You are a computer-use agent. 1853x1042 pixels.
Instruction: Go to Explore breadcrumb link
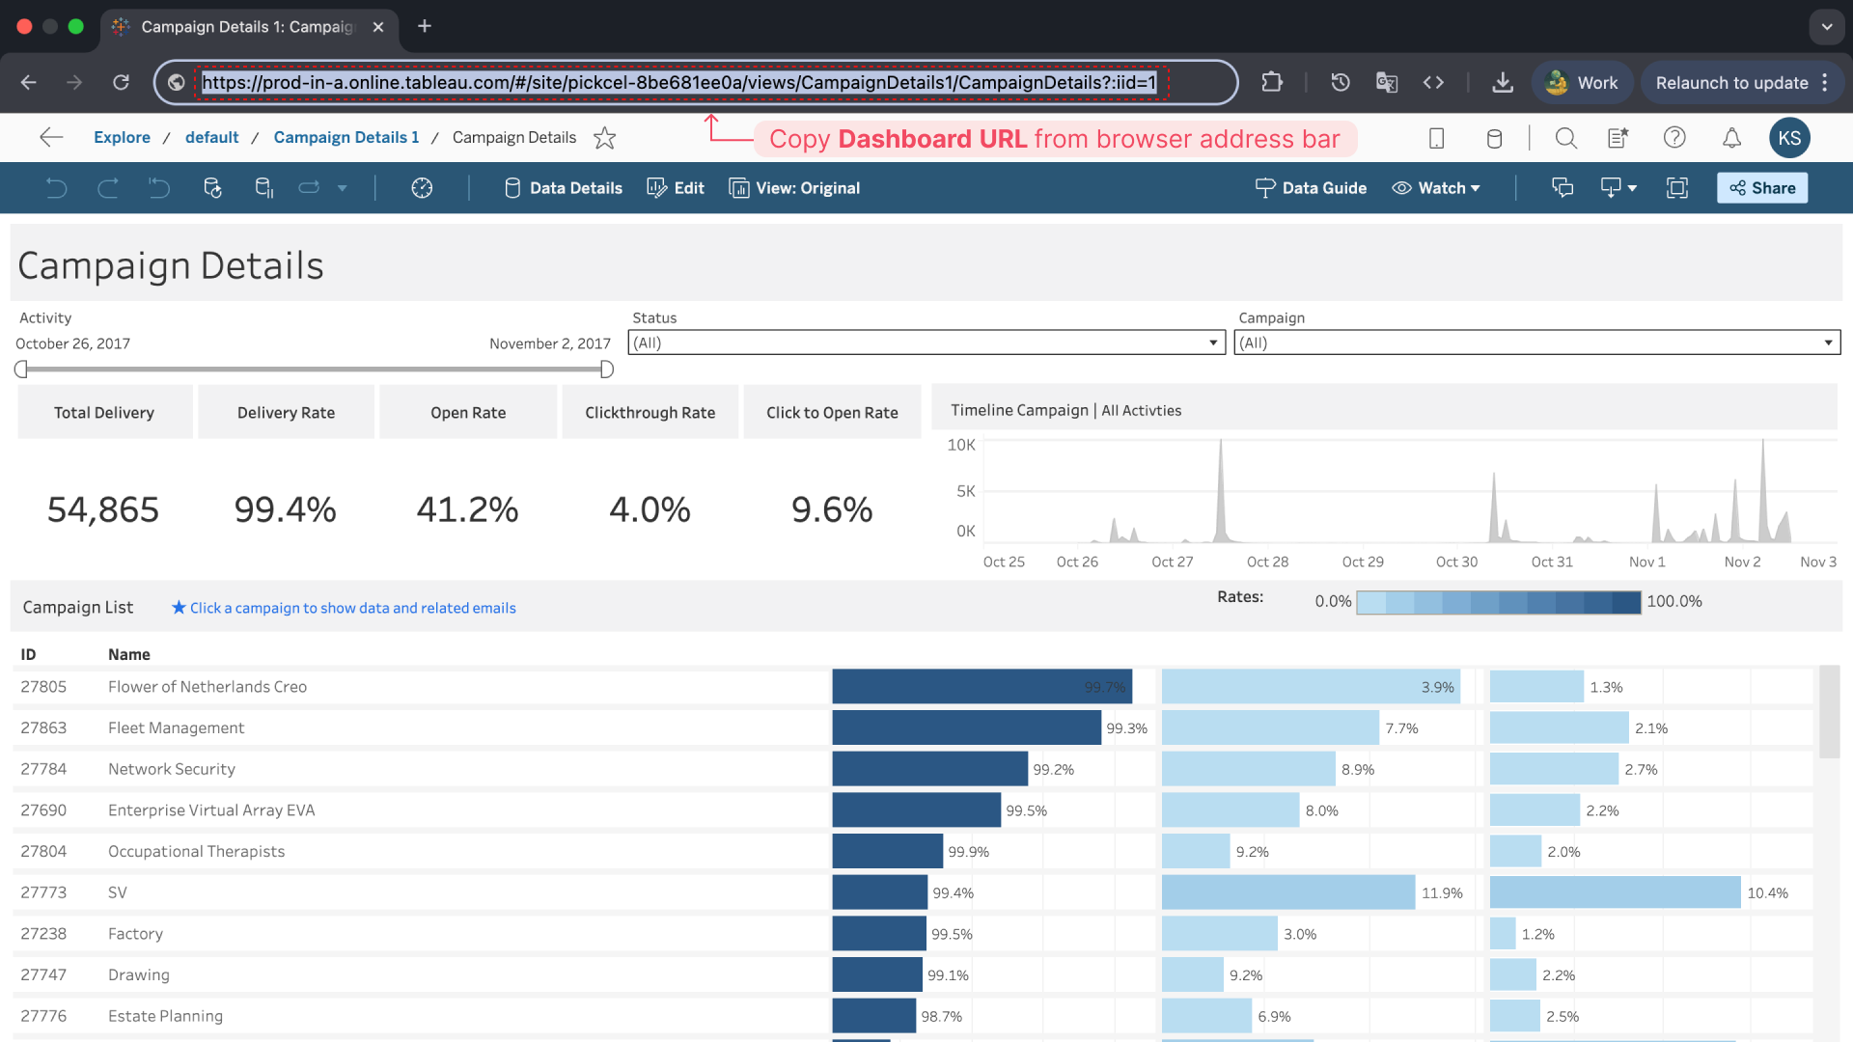[x=122, y=137]
